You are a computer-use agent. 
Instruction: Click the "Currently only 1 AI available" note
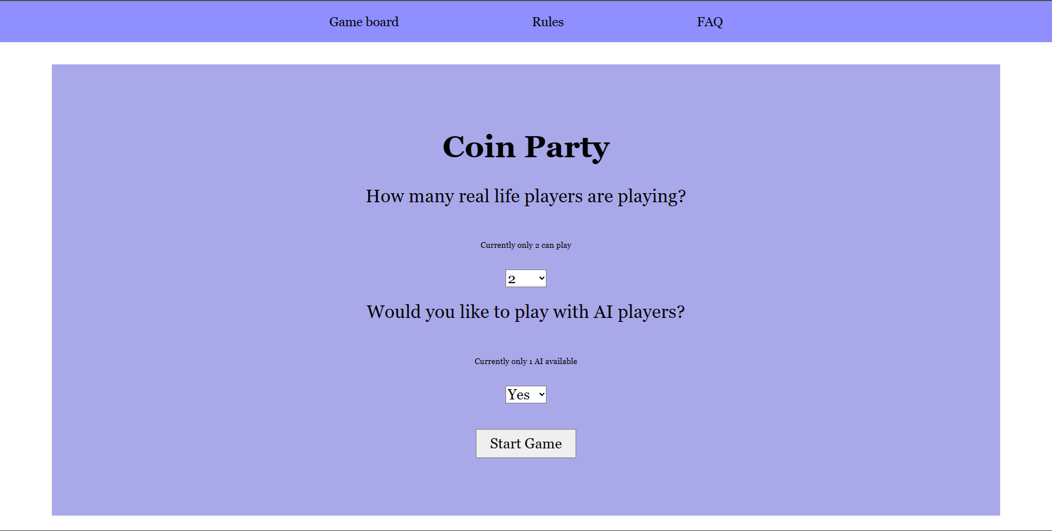[x=525, y=361]
